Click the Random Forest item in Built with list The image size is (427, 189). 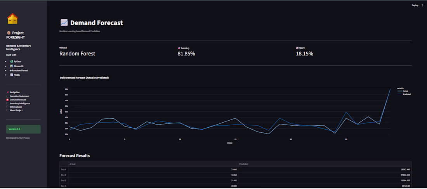coord(19,70)
